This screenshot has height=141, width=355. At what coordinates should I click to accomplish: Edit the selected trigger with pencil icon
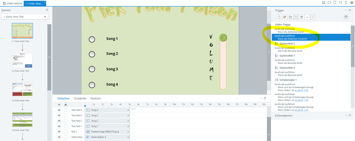click(285, 17)
